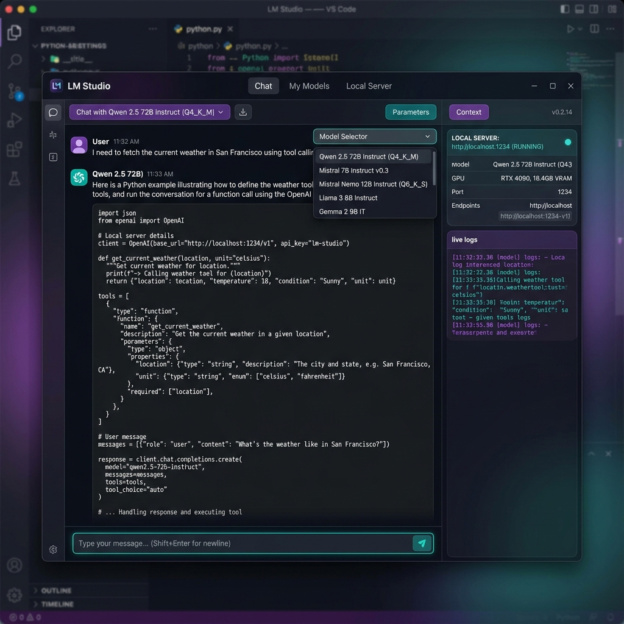
Task: Open Explorer more actions ellipsis
Action: click(153, 29)
